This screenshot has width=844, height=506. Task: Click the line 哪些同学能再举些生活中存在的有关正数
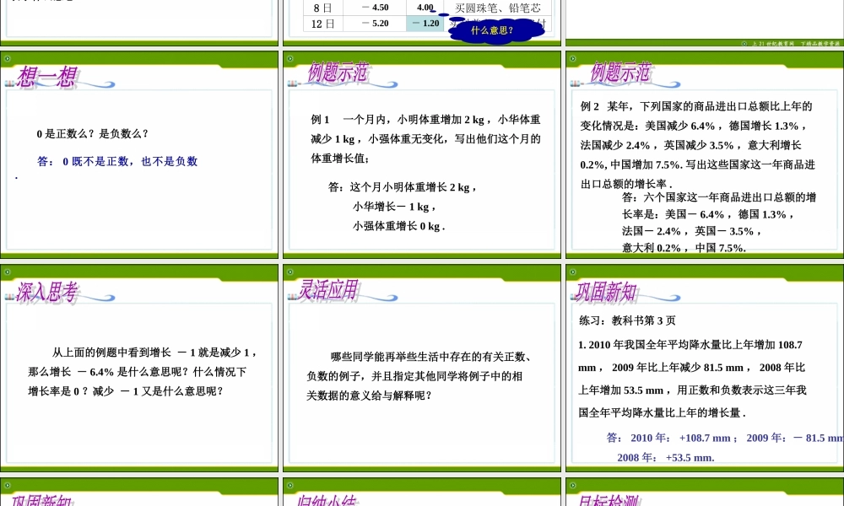[x=432, y=357]
